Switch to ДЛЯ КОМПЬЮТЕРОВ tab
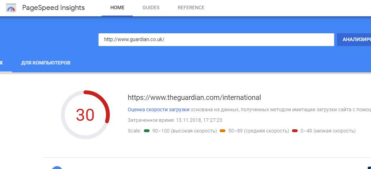 pyautogui.click(x=46, y=63)
